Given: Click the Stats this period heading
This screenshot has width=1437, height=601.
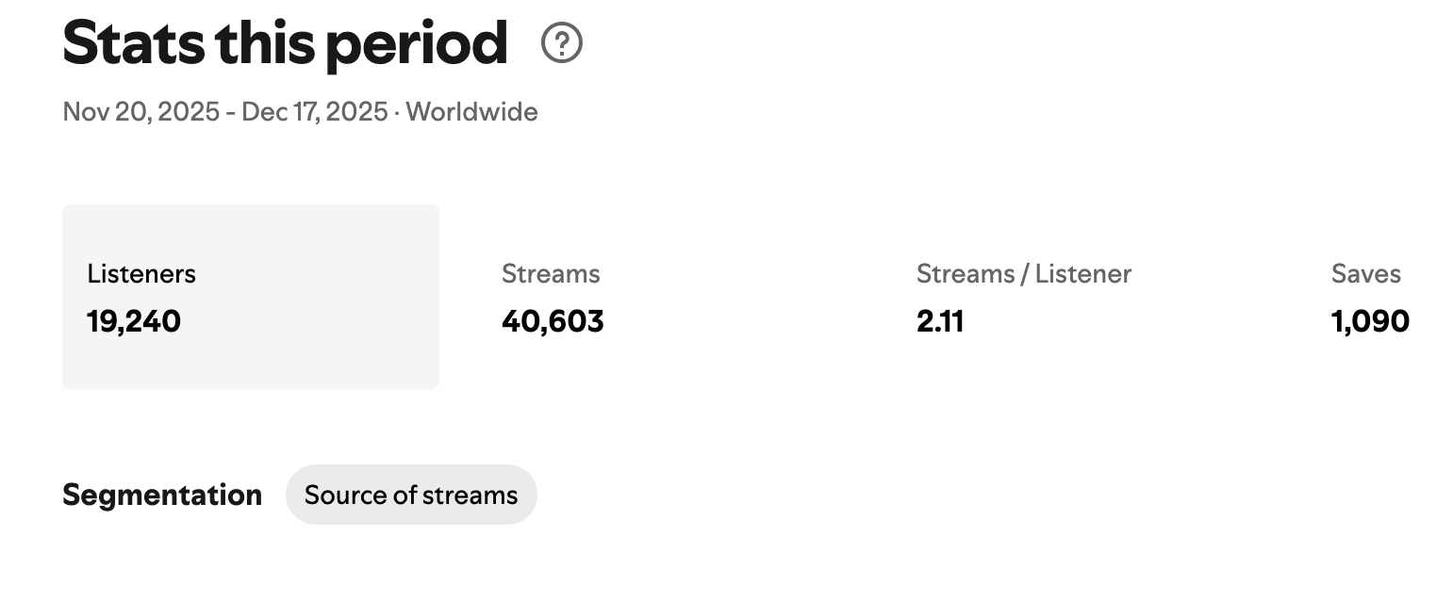Looking at the screenshot, I should (285, 43).
